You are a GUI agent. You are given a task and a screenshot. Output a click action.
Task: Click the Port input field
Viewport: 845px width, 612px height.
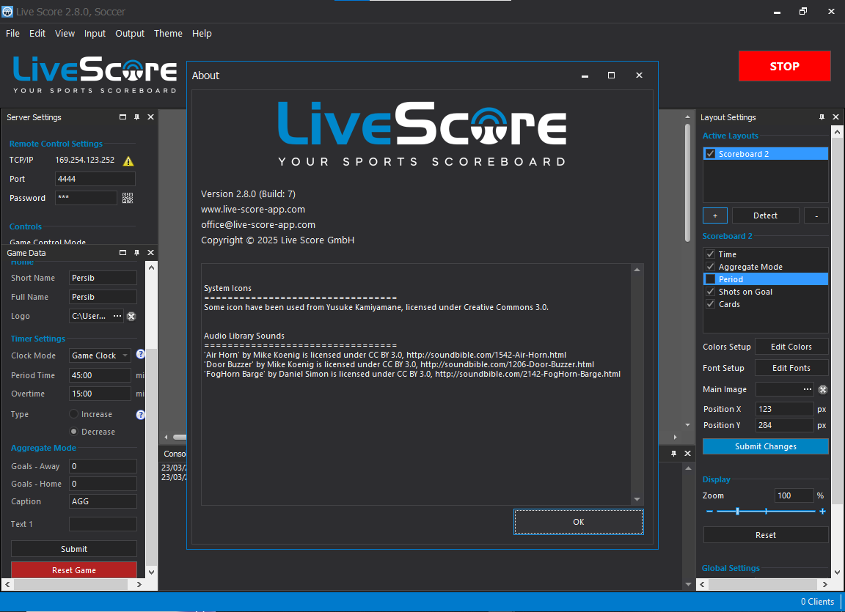[95, 179]
